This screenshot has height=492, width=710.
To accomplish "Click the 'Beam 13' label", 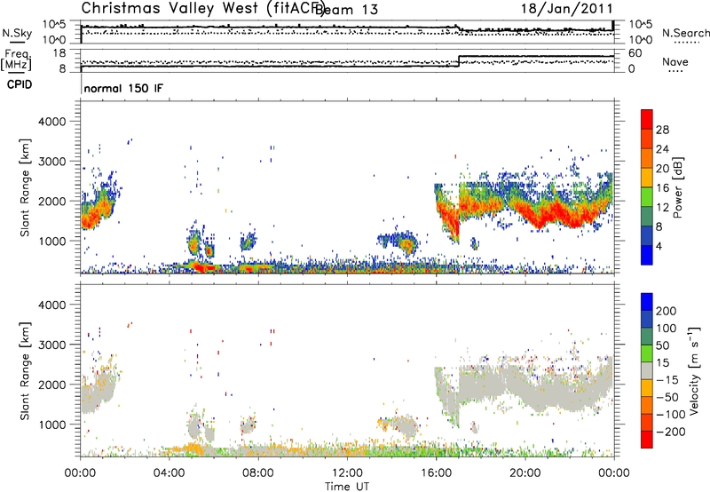I will (x=347, y=10).
